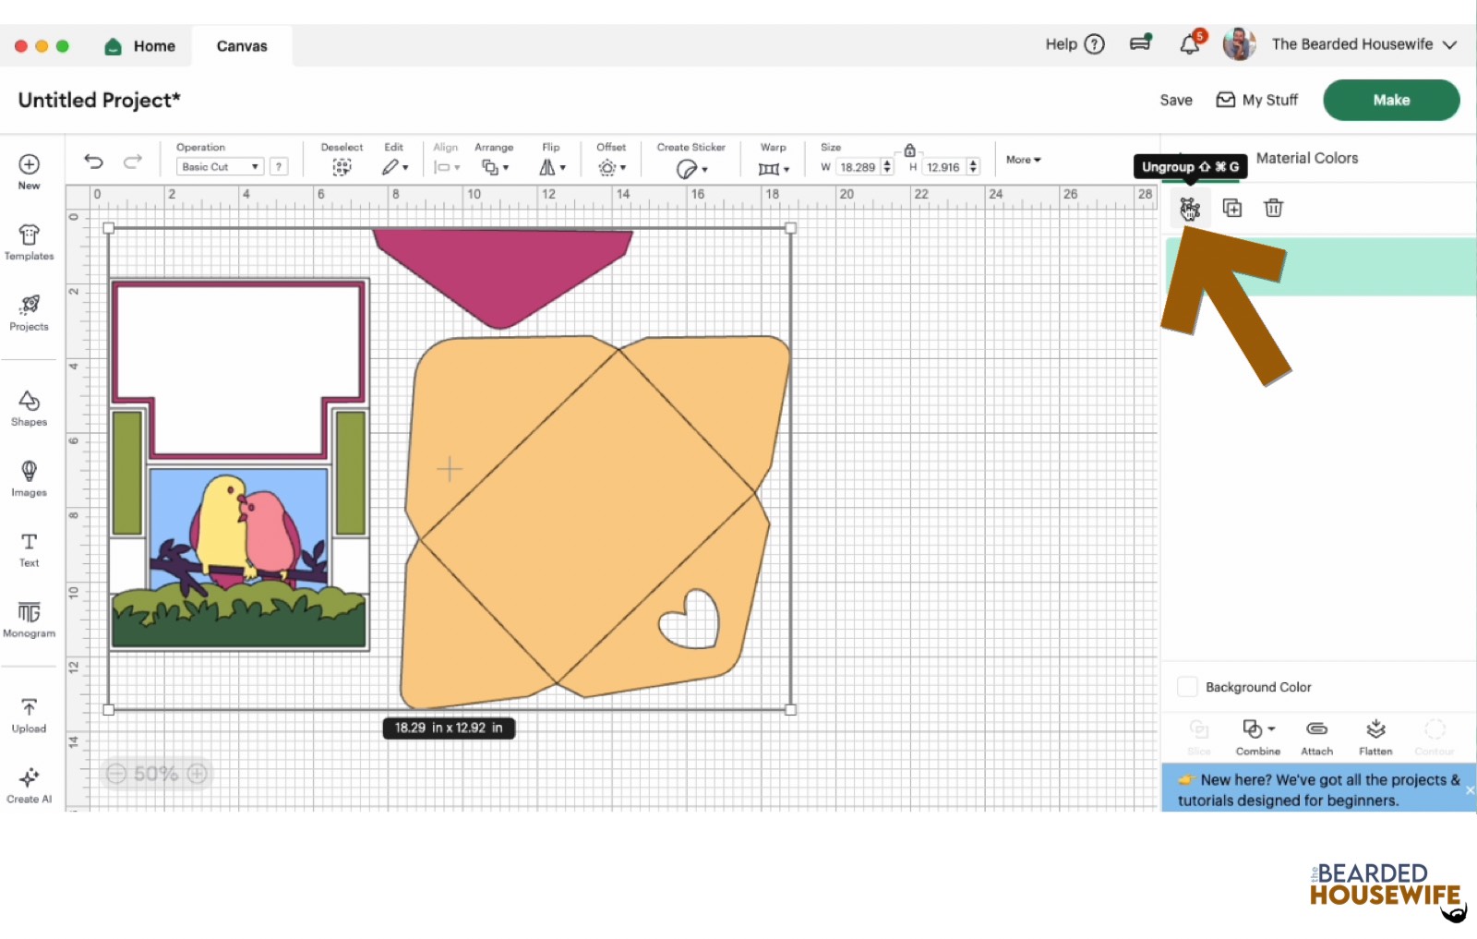Save the Untitled Project
Image resolution: width=1477 pixels, height=939 pixels.
click(1175, 100)
